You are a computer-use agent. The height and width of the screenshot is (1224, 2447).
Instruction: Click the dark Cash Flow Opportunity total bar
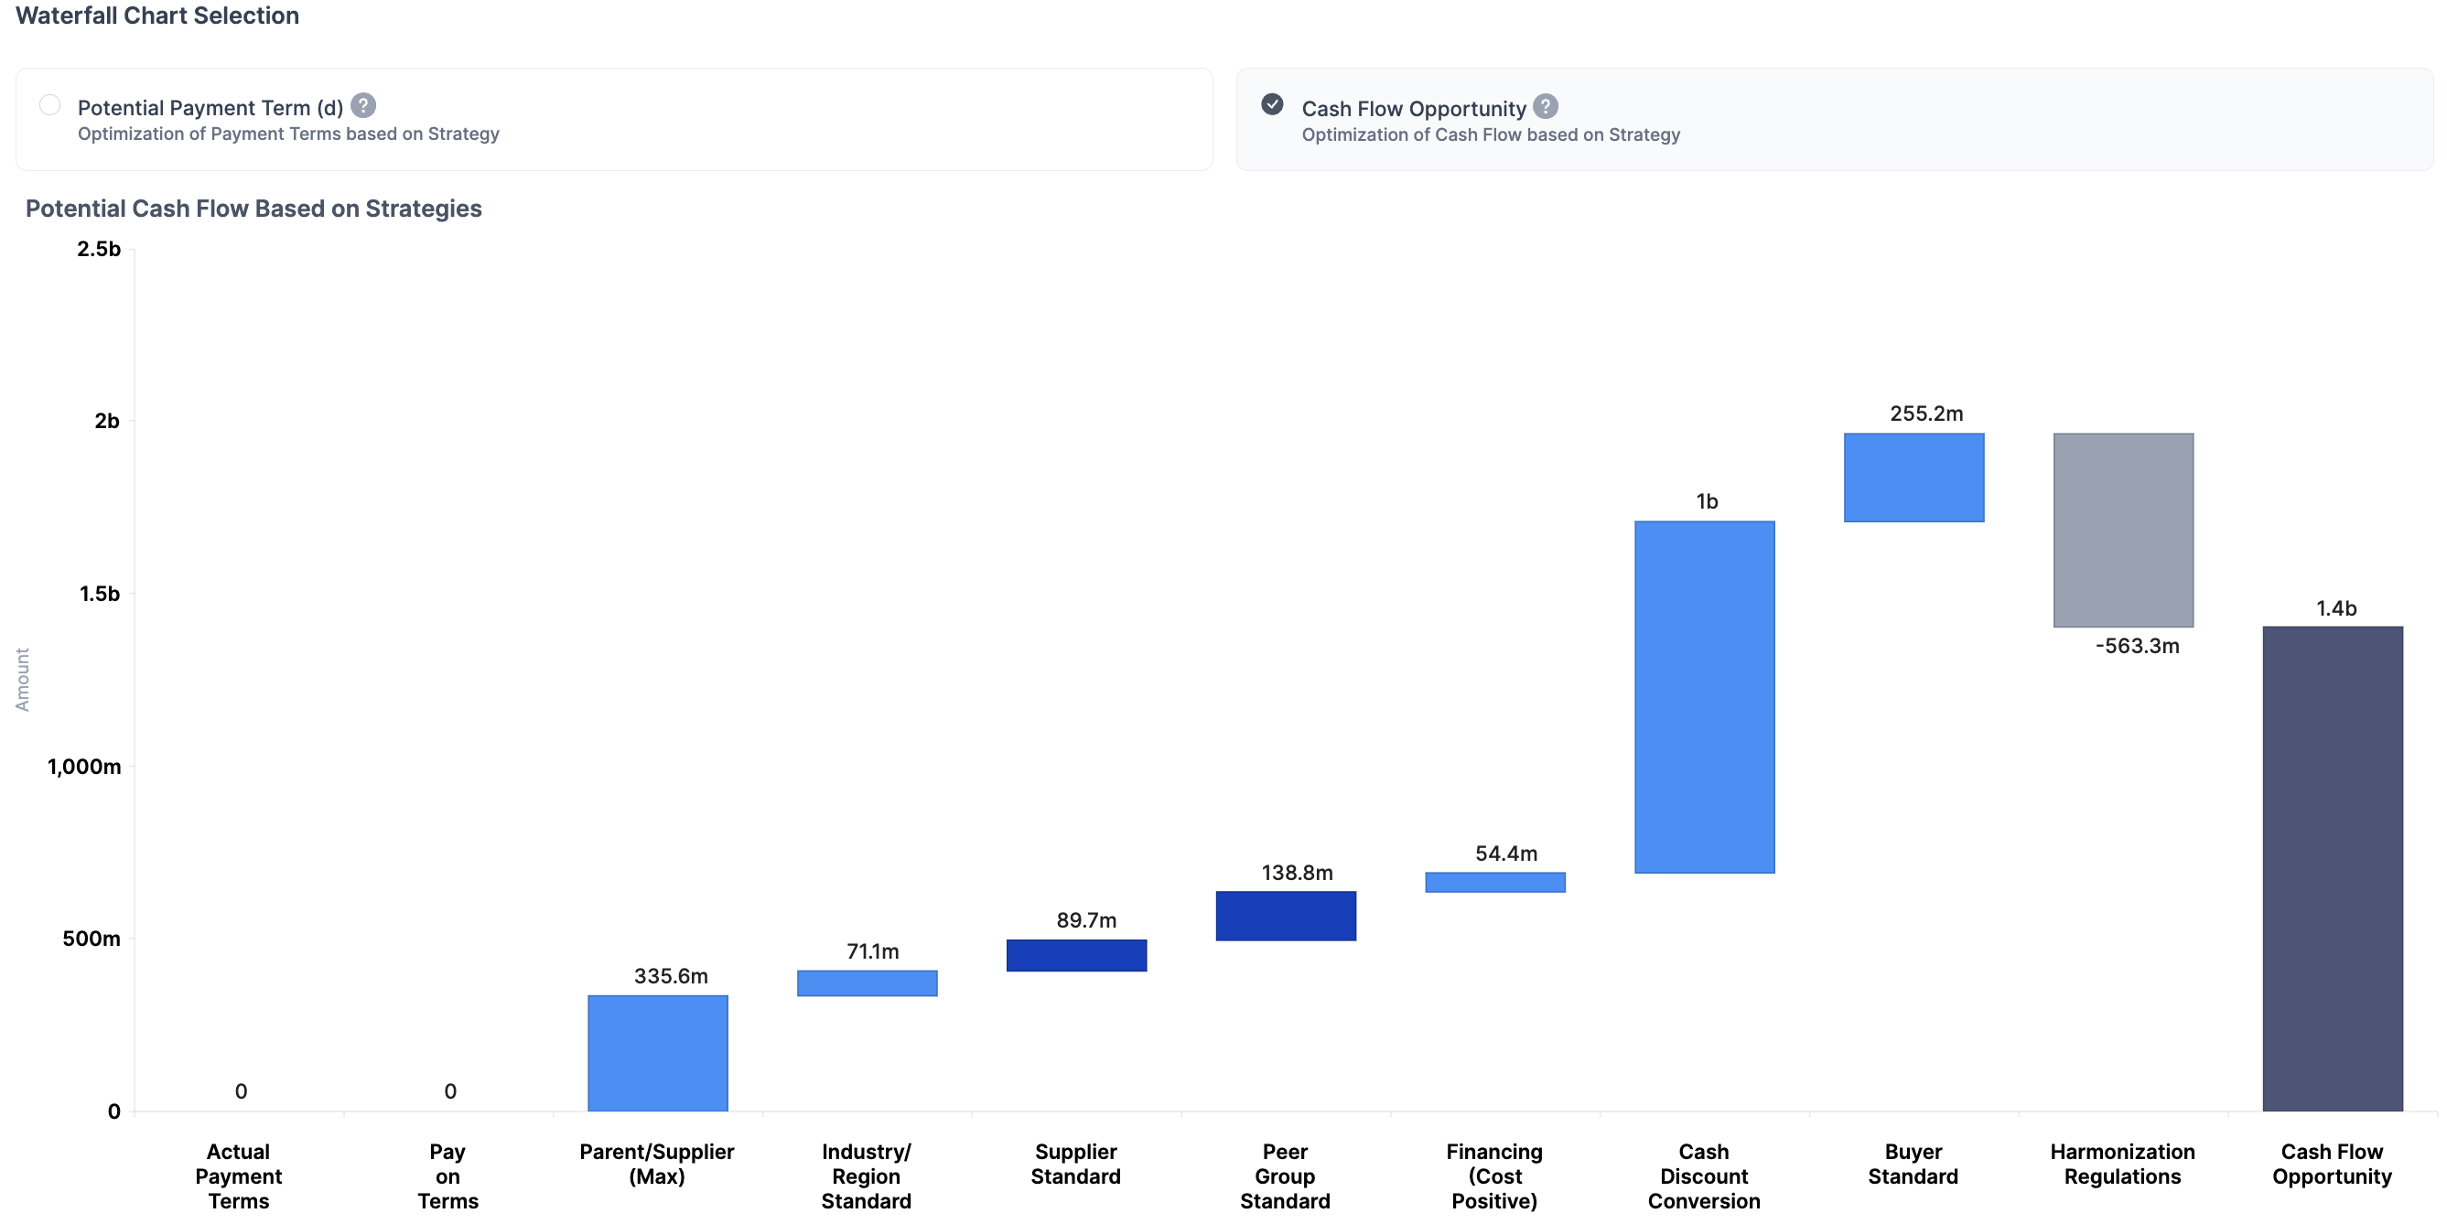tap(2332, 868)
